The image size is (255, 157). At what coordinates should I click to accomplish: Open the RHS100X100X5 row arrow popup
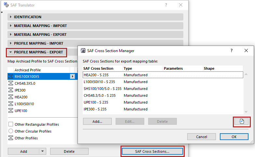click(x=72, y=76)
